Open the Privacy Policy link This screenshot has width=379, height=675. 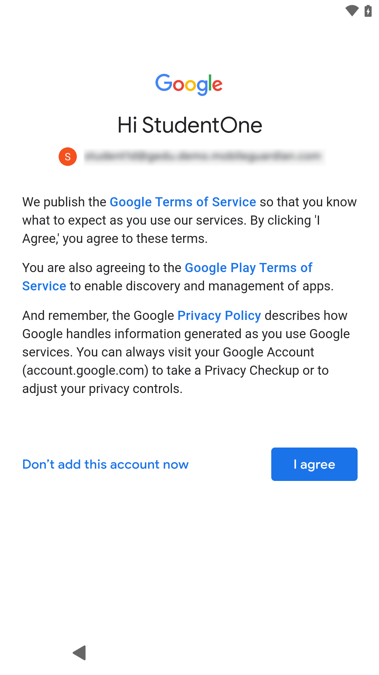pos(219,316)
